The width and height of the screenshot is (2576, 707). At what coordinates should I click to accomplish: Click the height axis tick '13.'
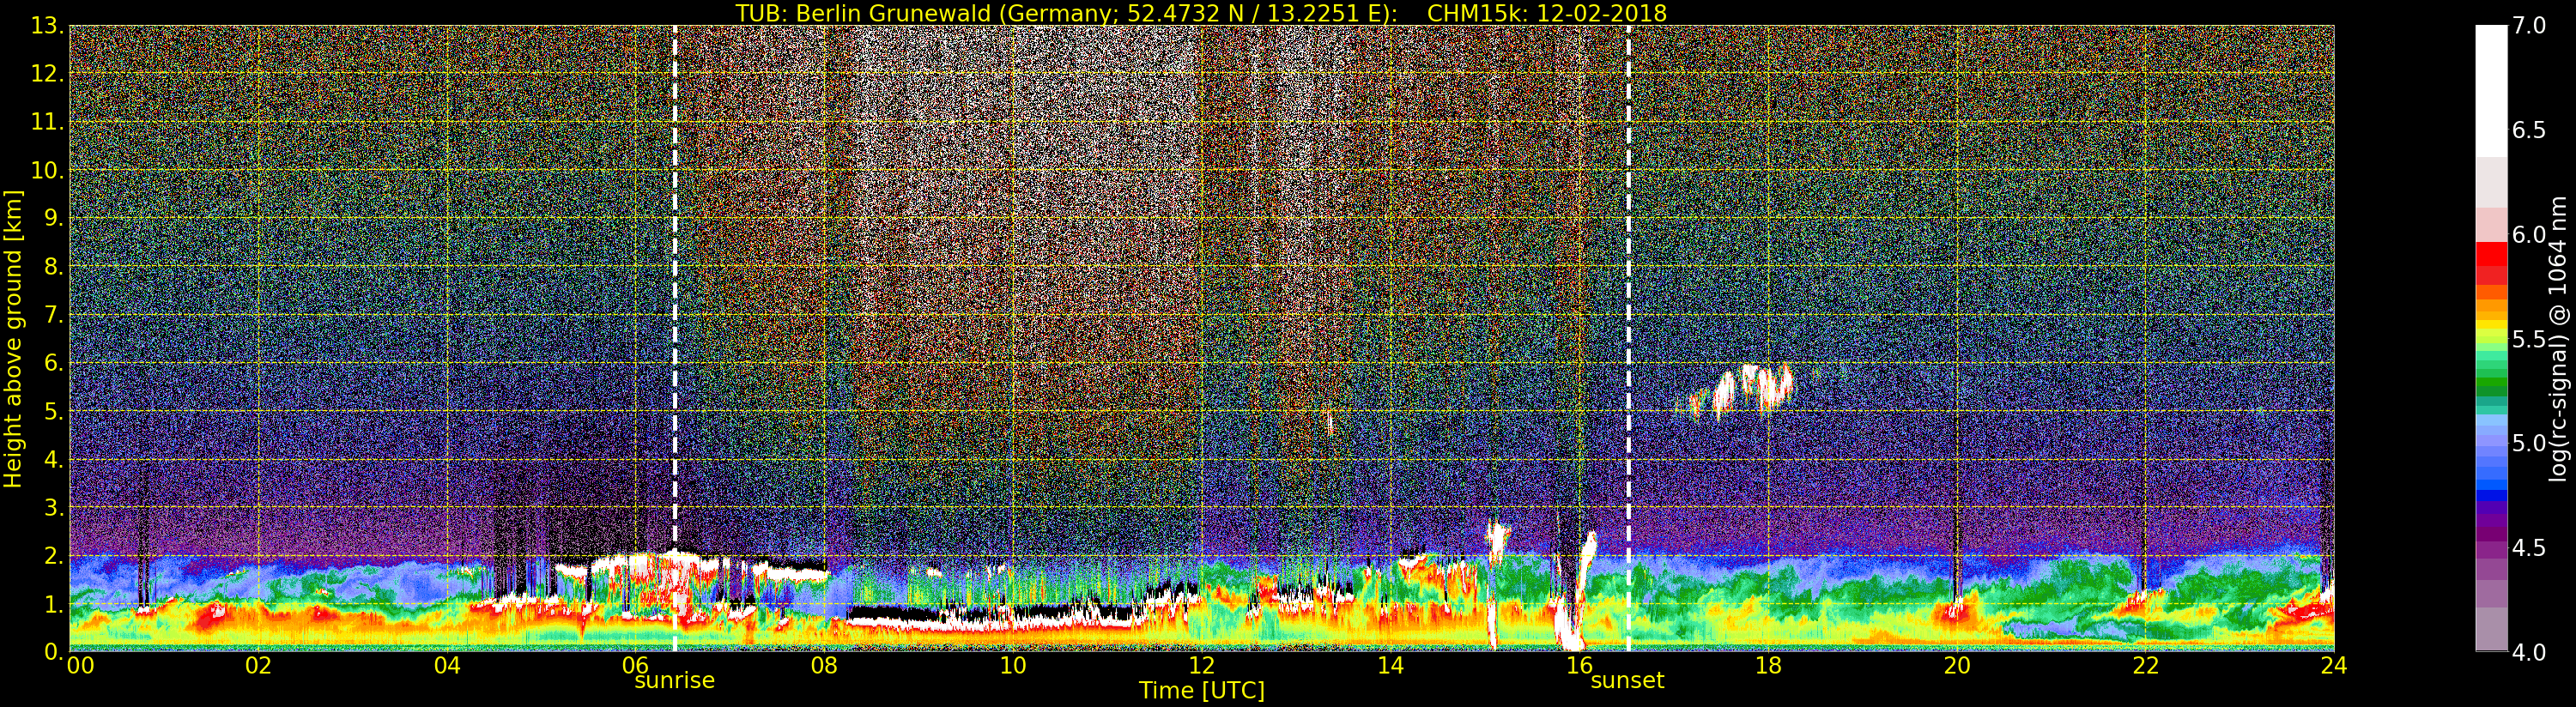(47, 26)
